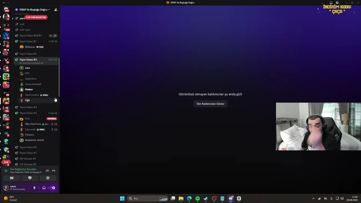Select Yayın Odası #3 voice channel

[x=36, y=61]
